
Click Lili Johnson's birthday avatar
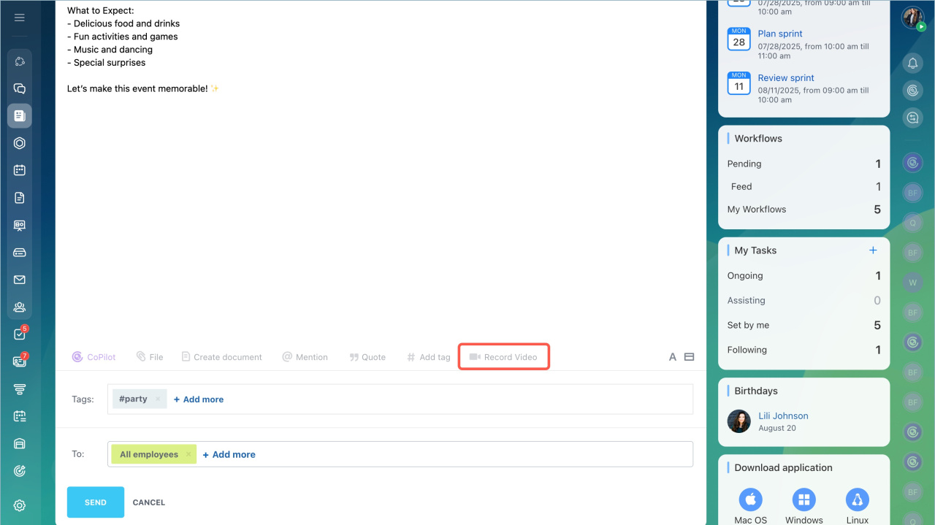coord(739,421)
